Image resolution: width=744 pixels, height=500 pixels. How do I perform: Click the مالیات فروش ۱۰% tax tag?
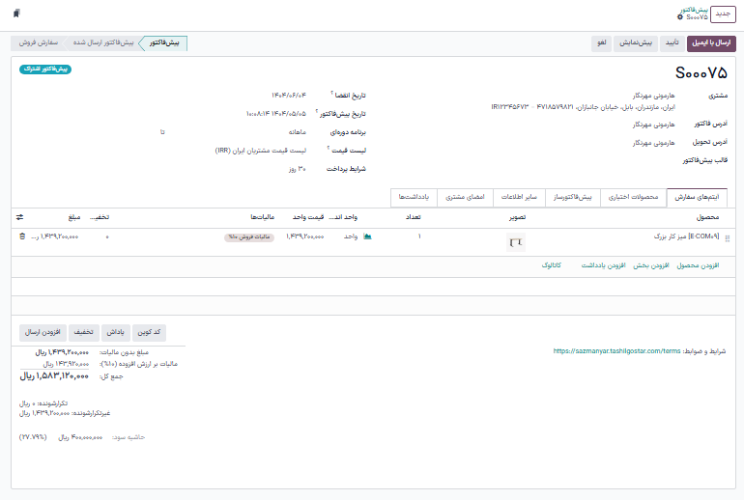point(249,236)
